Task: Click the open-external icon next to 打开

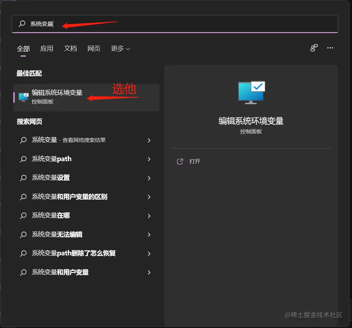Action: 180,161
